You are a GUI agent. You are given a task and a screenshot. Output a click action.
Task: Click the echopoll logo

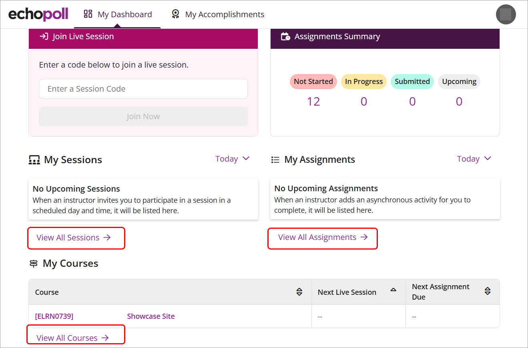(38, 14)
